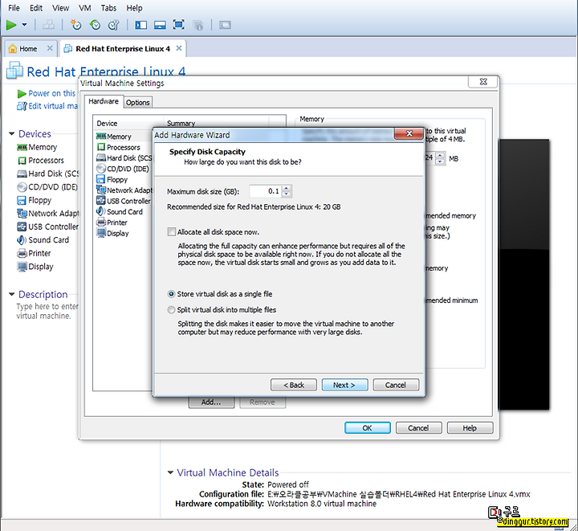Click Cancel in Virtual Machine Settings
This screenshot has width=578, height=531.
coord(419,427)
